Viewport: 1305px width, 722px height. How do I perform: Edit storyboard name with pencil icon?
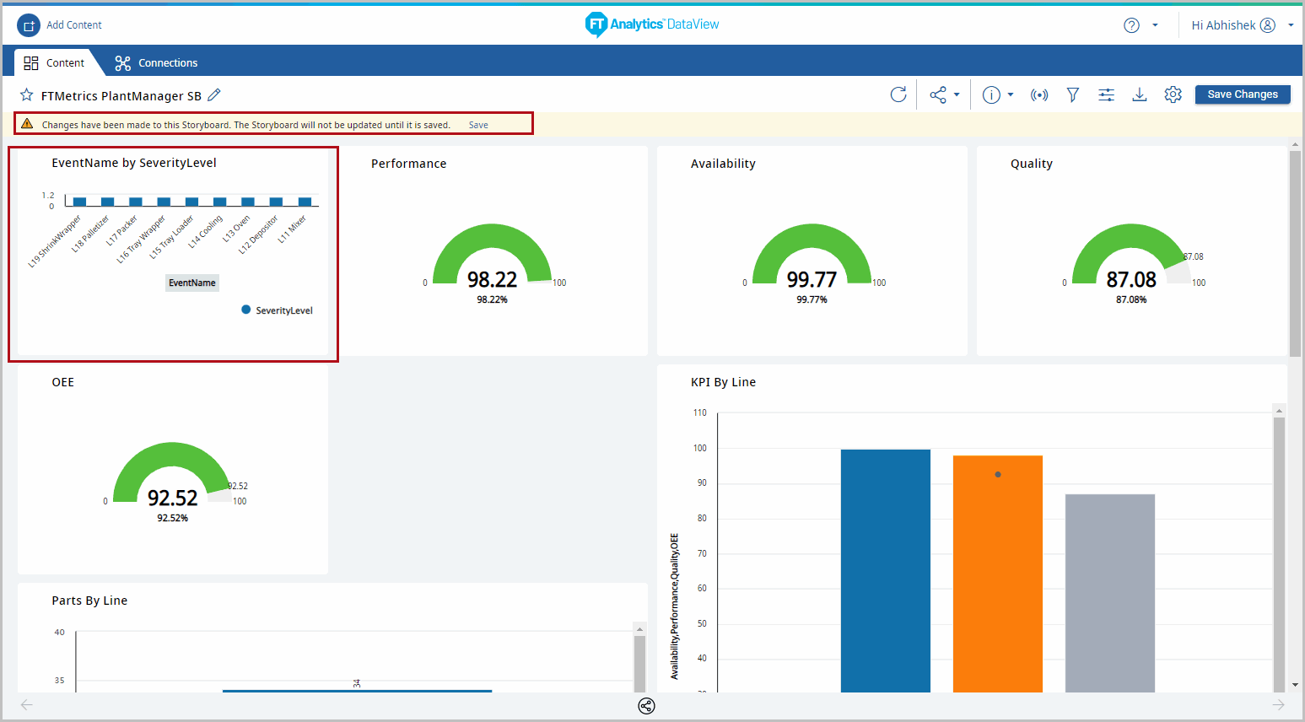pos(214,94)
